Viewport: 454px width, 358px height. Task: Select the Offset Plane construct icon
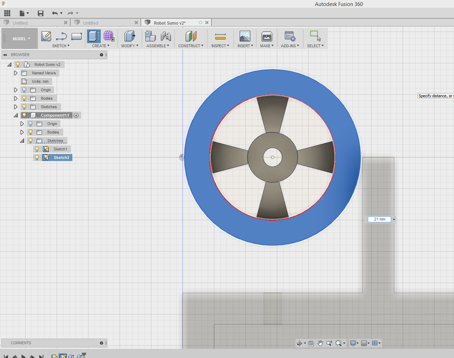191,36
